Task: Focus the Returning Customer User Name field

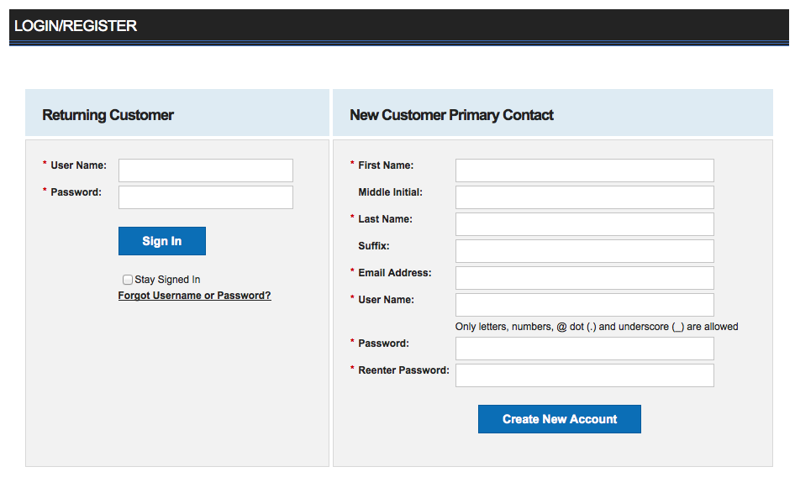Action: [x=206, y=170]
